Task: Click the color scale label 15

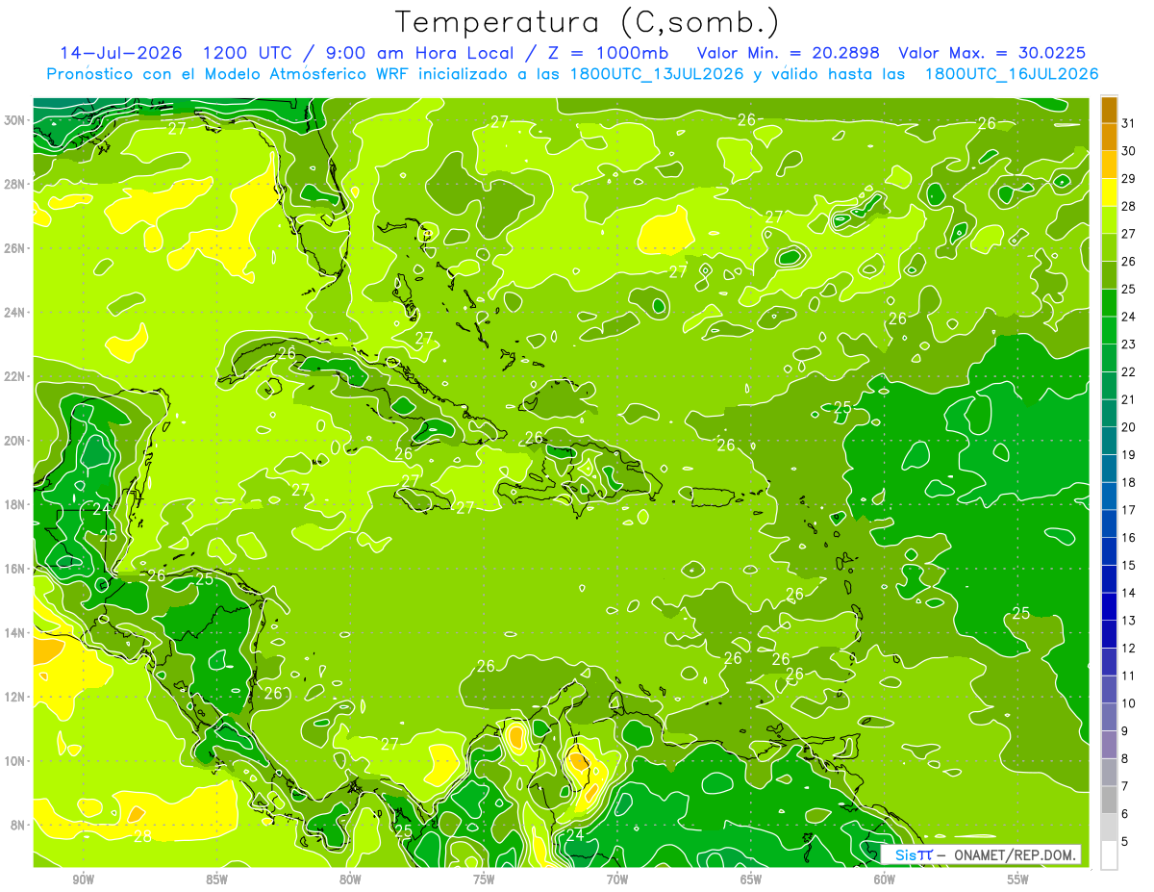Action: coord(1129,565)
